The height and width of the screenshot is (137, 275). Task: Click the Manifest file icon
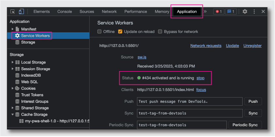tap(17, 29)
